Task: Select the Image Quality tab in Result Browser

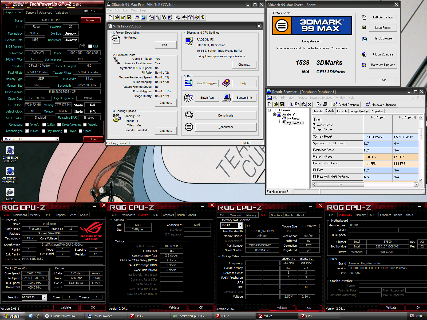Action: [359, 111]
